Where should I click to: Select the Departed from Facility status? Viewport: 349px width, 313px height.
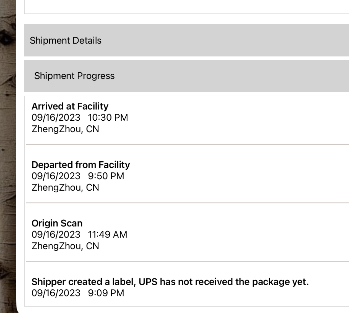pyautogui.click(x=80, y=165)
